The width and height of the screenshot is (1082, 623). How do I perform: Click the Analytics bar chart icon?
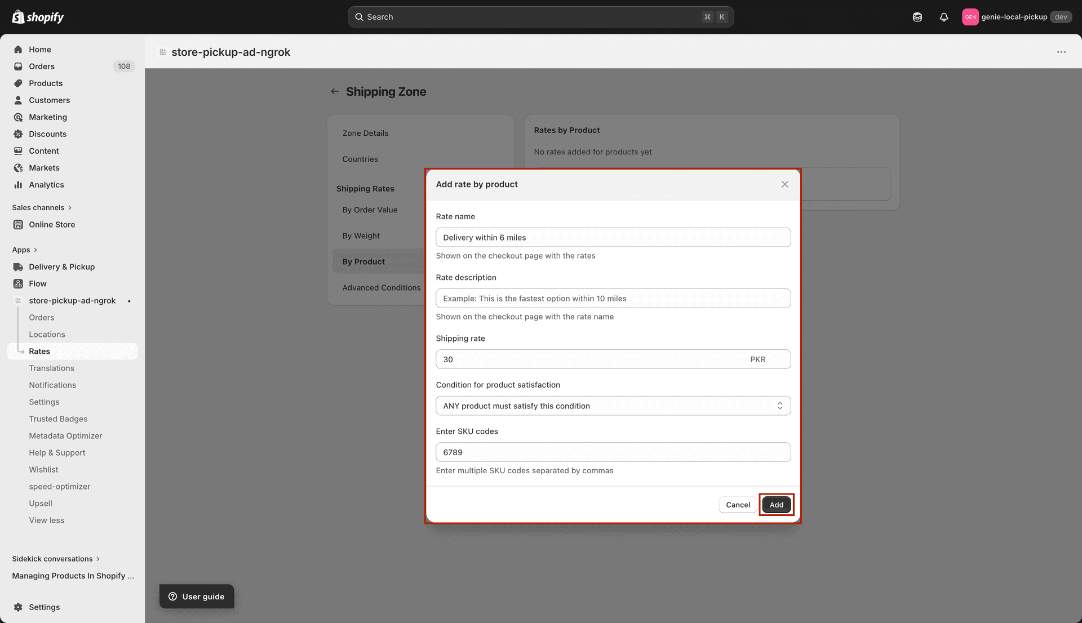click(x=18, y=185)
